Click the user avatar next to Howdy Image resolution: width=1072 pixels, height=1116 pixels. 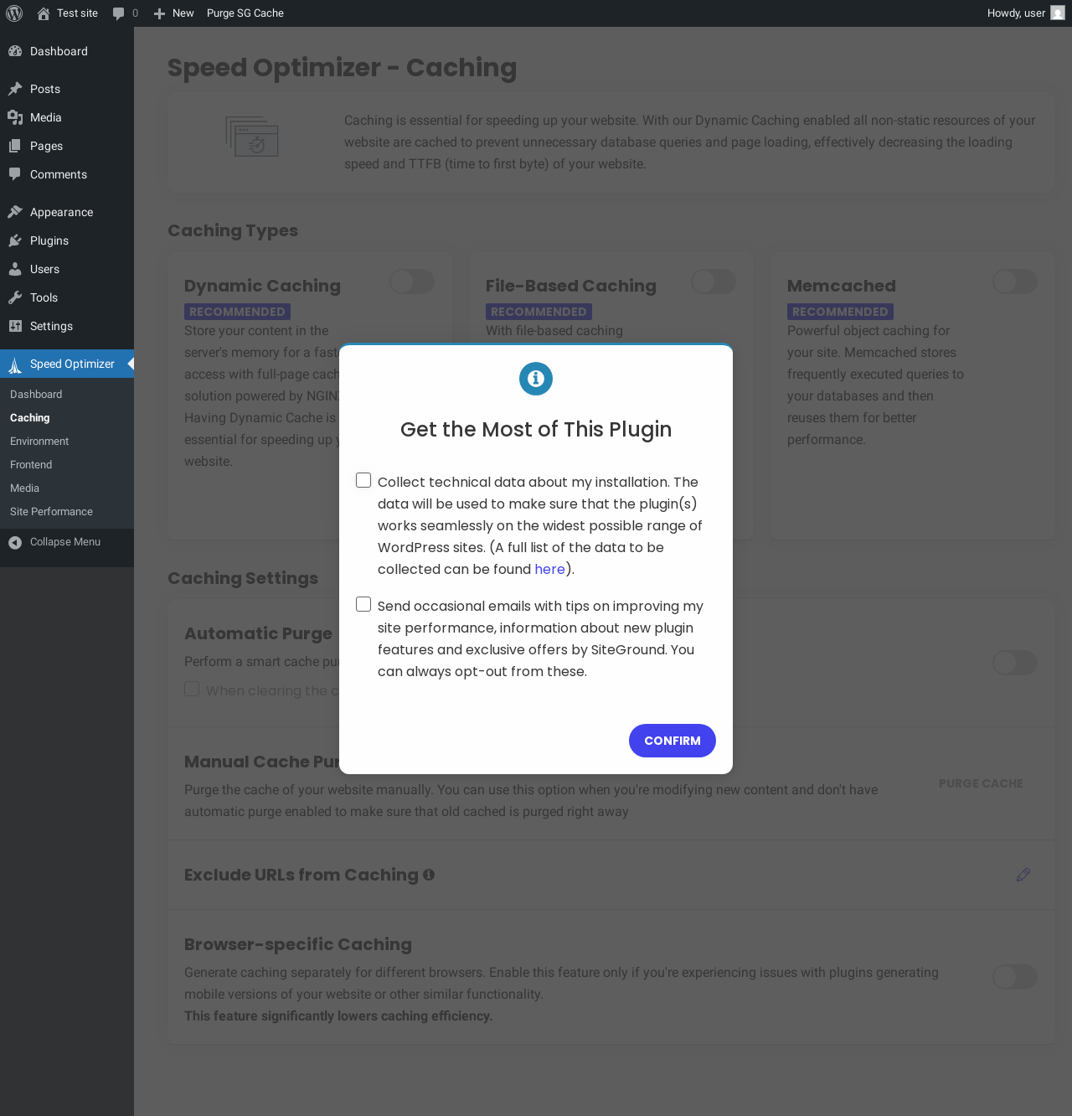tap(1058, 13)
